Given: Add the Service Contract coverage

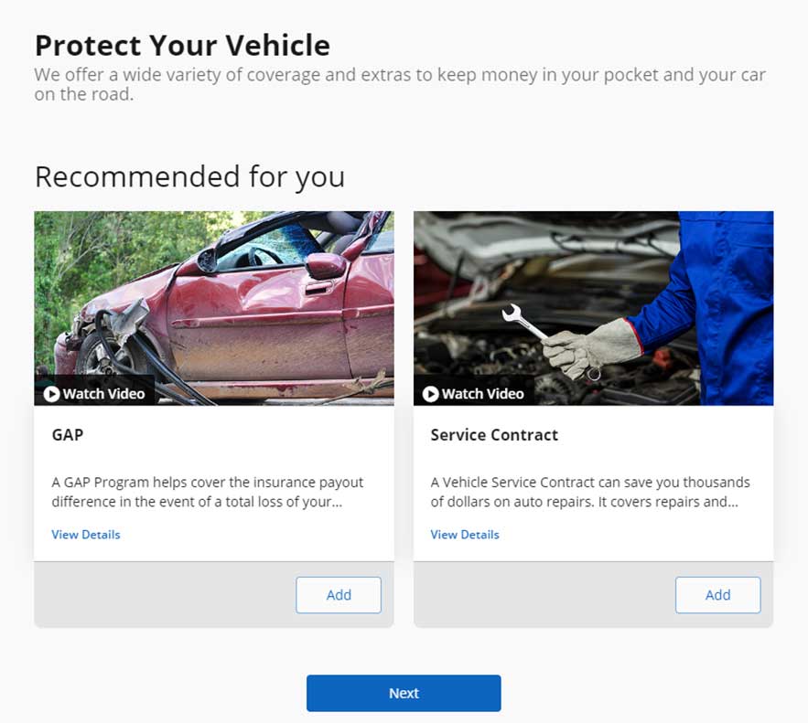Looking at the screenshot, I should pos(717,595).
